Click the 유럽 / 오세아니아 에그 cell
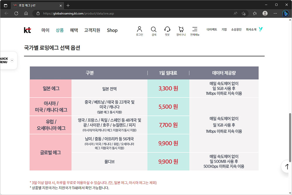The image size is (292, 195). coord(51,125)
